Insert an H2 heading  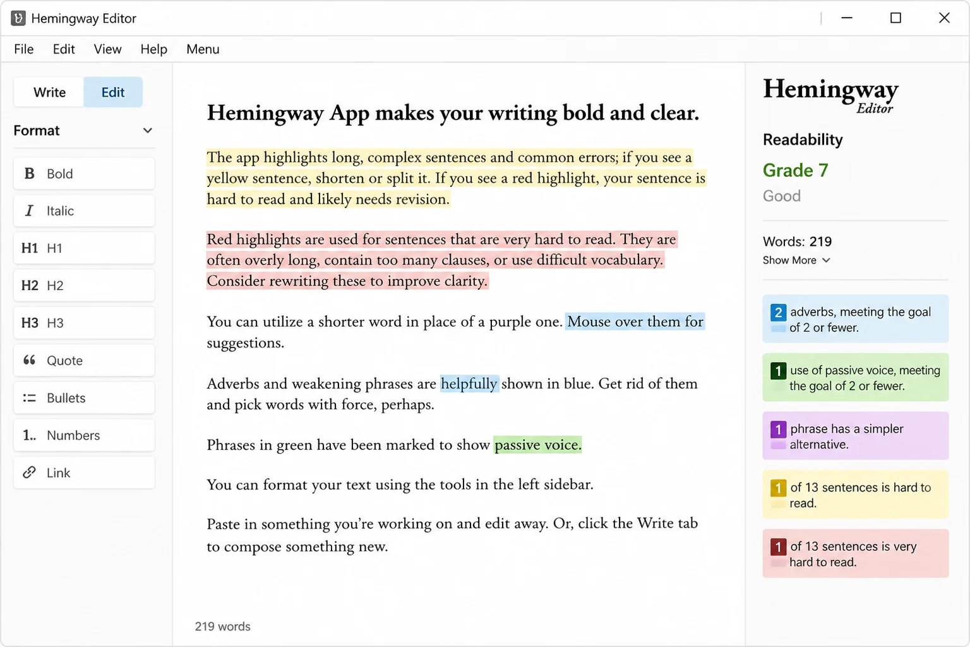point(84,286)
